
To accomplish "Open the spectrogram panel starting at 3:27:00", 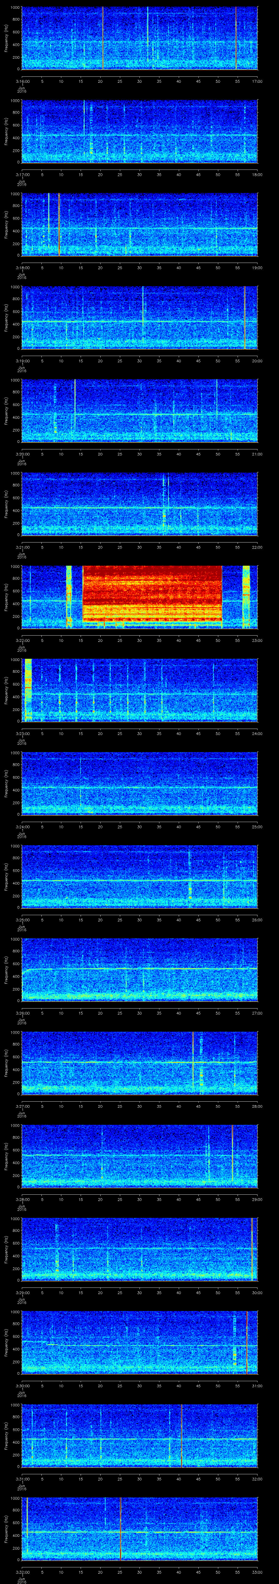I will (x=140, y=1063).
